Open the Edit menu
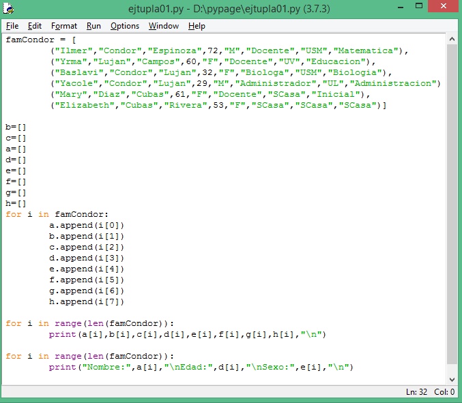Viewport: 462px width, 403px height. [35, 26]
